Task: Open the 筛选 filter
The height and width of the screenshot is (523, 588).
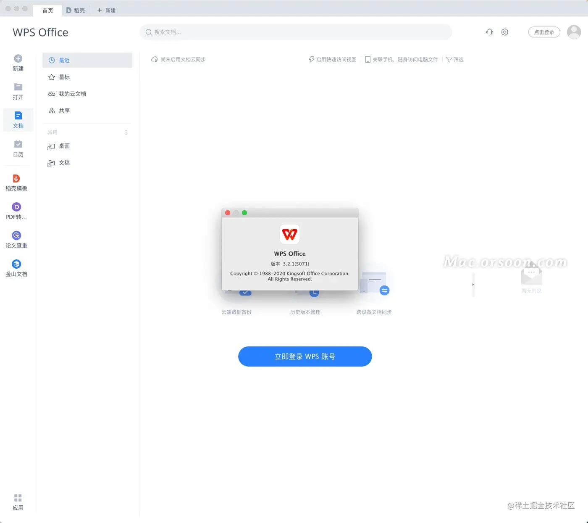Action: (455, 60)
